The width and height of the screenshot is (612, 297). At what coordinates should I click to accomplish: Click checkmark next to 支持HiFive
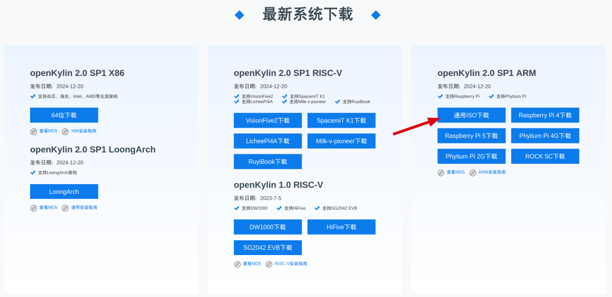pyautogui.click(x=279, y=208)
